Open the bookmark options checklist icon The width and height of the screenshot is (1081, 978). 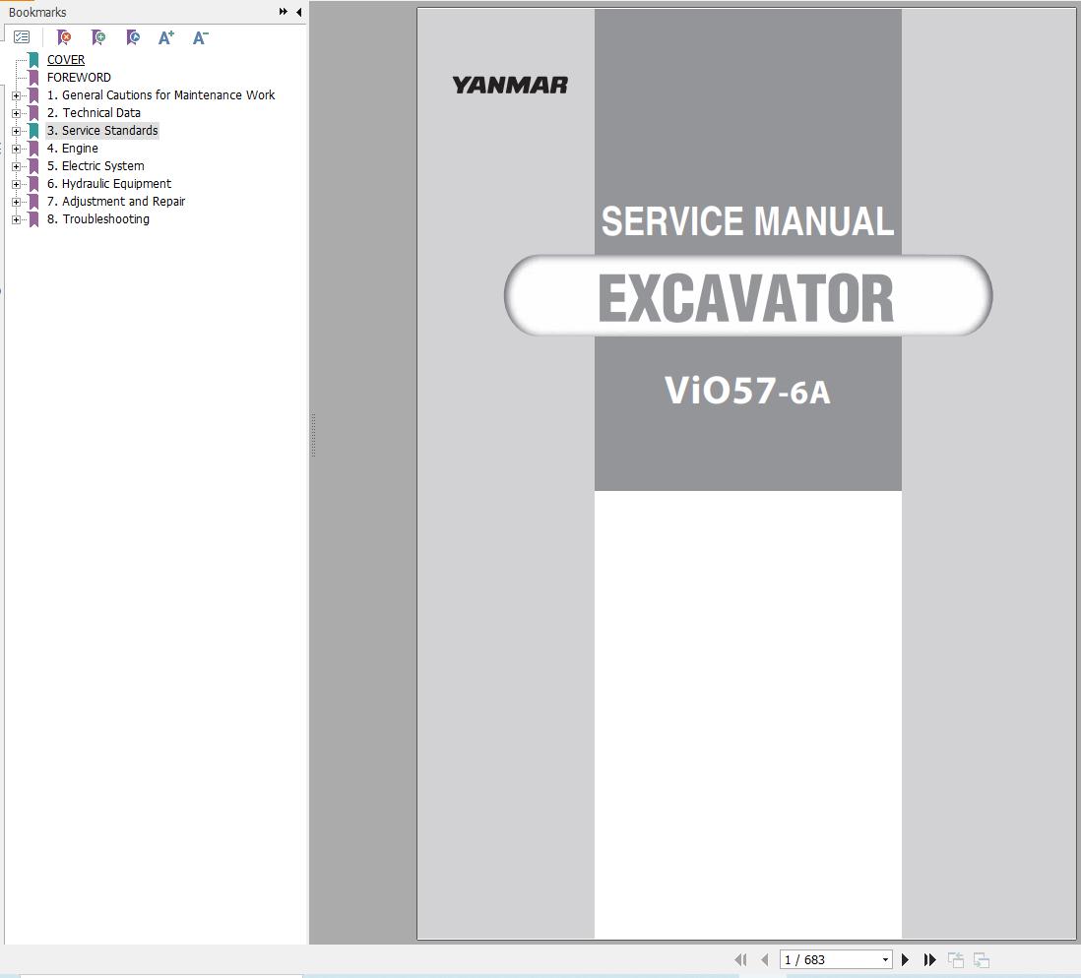tap(22, 36)
